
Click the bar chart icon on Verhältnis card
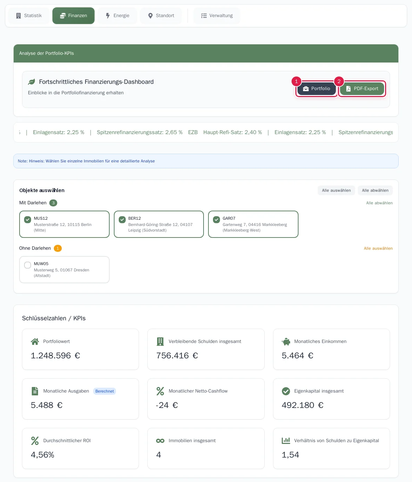click(x=286, y=441)
